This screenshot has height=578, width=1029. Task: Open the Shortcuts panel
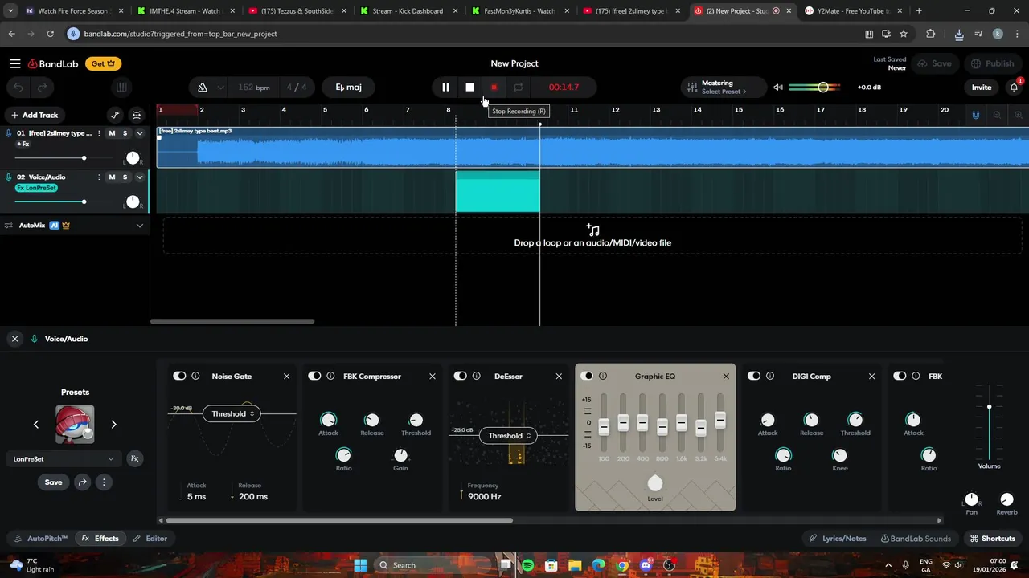[x=993, y=539]
